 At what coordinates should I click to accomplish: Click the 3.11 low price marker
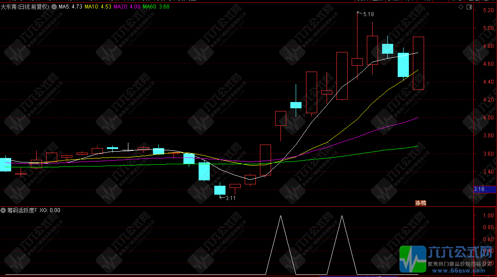(x=230, y=198)
